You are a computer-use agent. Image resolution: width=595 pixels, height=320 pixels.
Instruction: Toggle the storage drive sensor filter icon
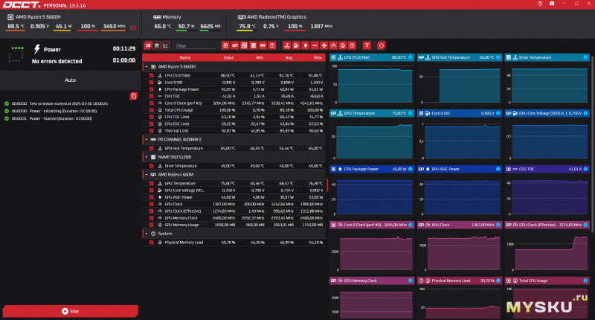pos(254,45)
